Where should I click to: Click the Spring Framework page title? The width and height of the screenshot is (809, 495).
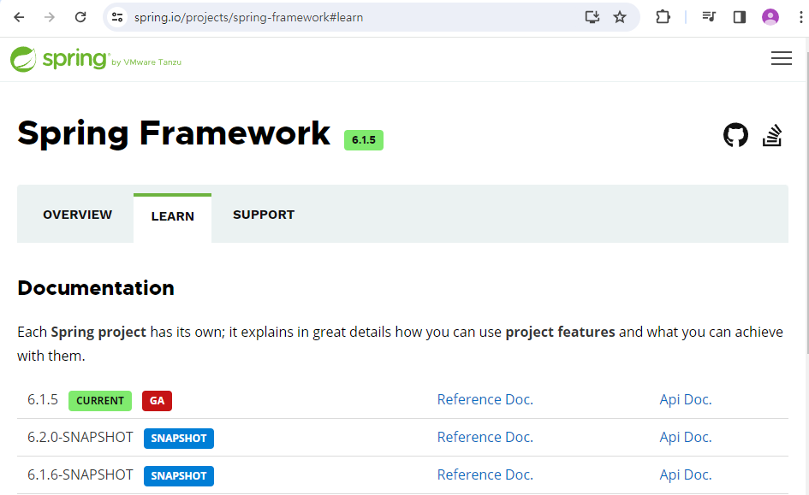coord(174,133)
